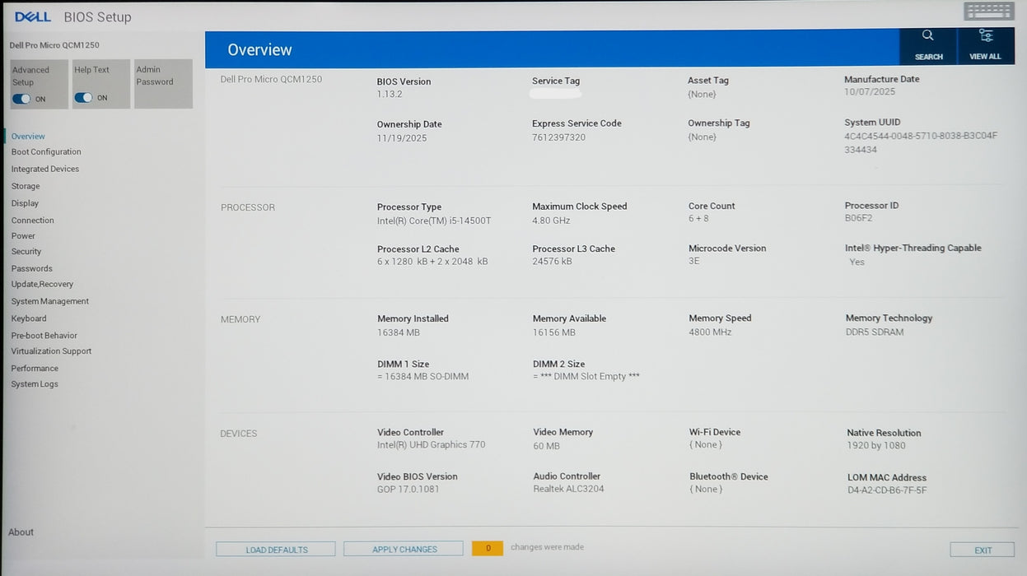Click Audio Controller Realtek ALC3204

(568, 490)
